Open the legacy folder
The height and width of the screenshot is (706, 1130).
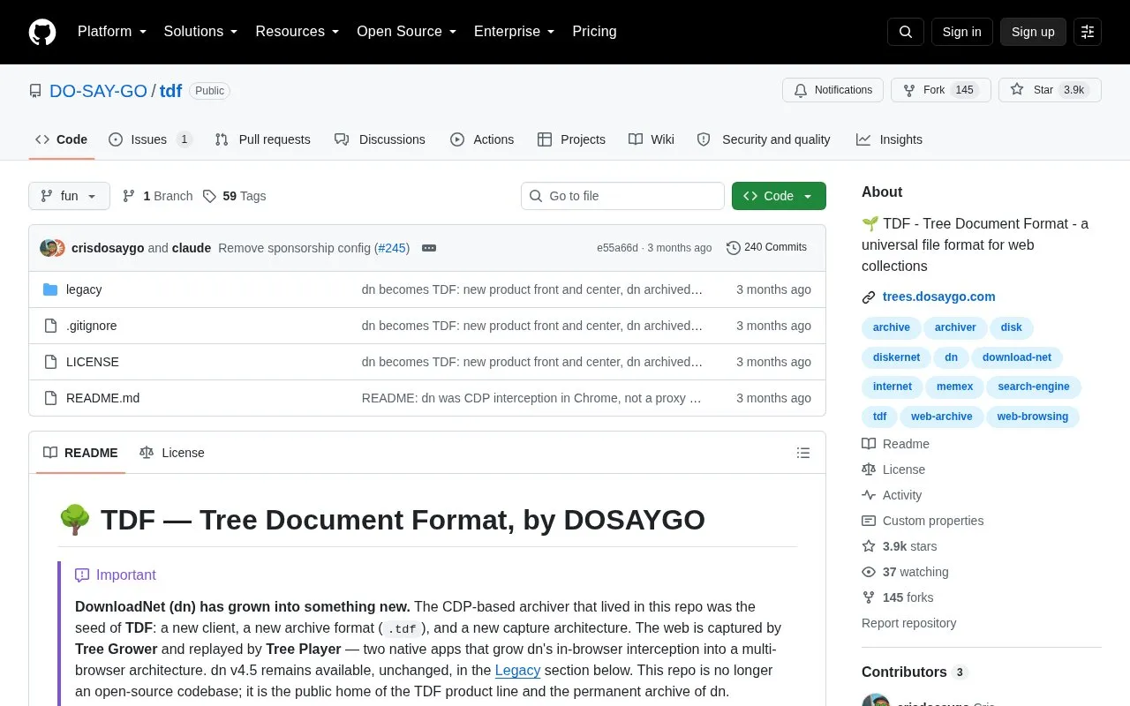pos(84,289)
